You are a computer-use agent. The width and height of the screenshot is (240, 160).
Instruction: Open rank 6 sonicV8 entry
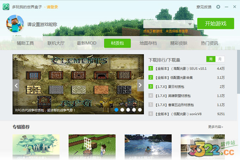pyautogui.click(x=187, y=114)
